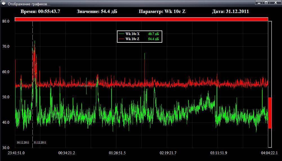
Task: Click the application icon in the title bar
Action: pyautogui.click(x=4, y=4)
